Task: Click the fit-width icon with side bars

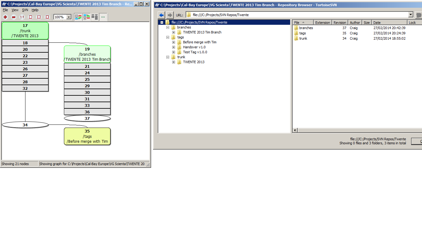Action: (x=39, y=17)
